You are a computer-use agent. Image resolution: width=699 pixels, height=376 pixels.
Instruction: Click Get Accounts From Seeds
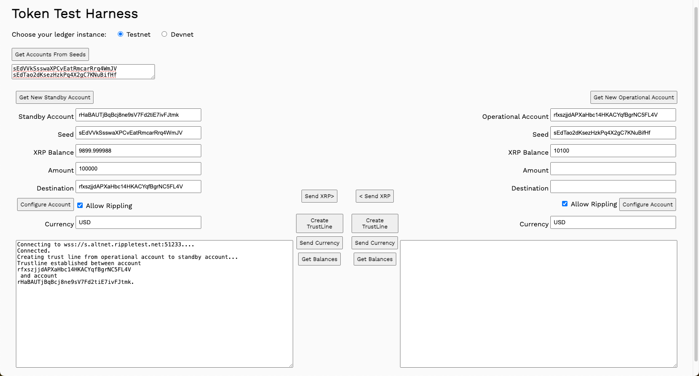click(x=50, y=55)
